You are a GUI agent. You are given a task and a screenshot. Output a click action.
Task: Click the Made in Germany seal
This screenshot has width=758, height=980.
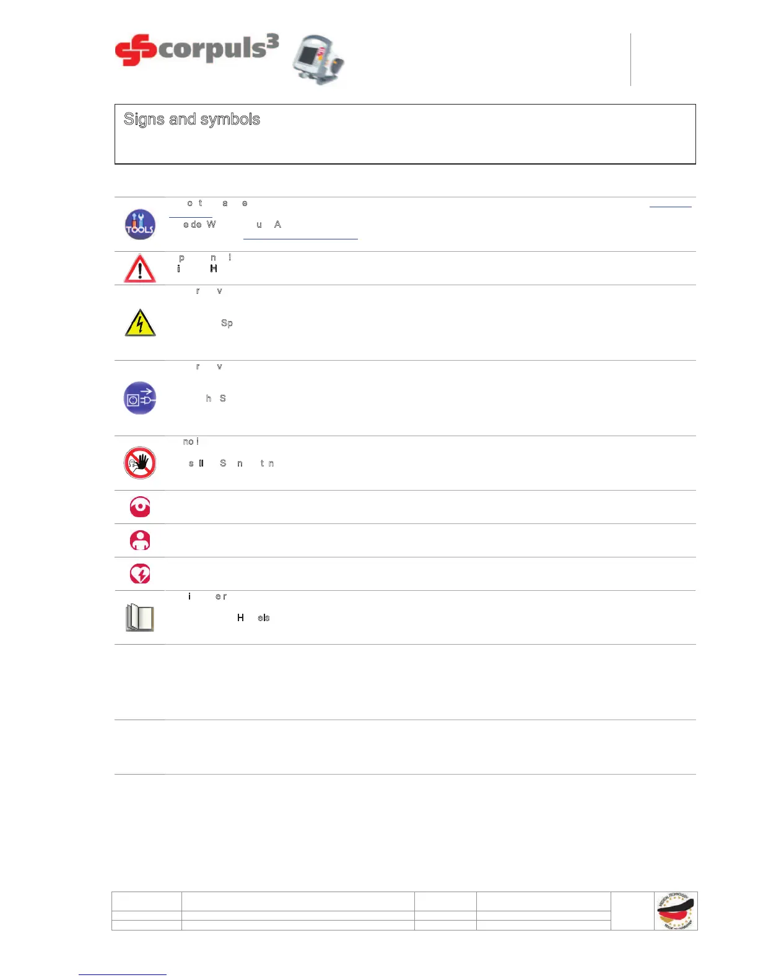click(676, 911)
